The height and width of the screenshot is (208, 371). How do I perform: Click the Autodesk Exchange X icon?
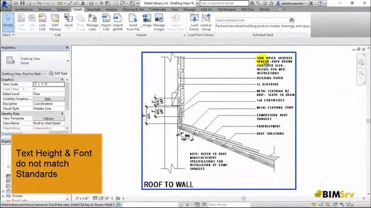click(311, 3)
